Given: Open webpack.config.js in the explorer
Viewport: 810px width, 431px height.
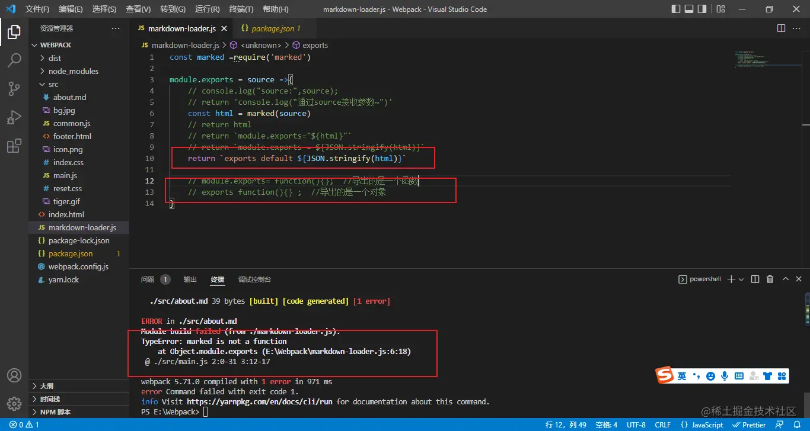Looking at the screenshot, I should [78, 266].
